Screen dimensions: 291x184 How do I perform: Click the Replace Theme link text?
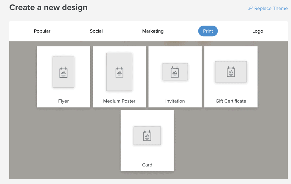[271, 8]
